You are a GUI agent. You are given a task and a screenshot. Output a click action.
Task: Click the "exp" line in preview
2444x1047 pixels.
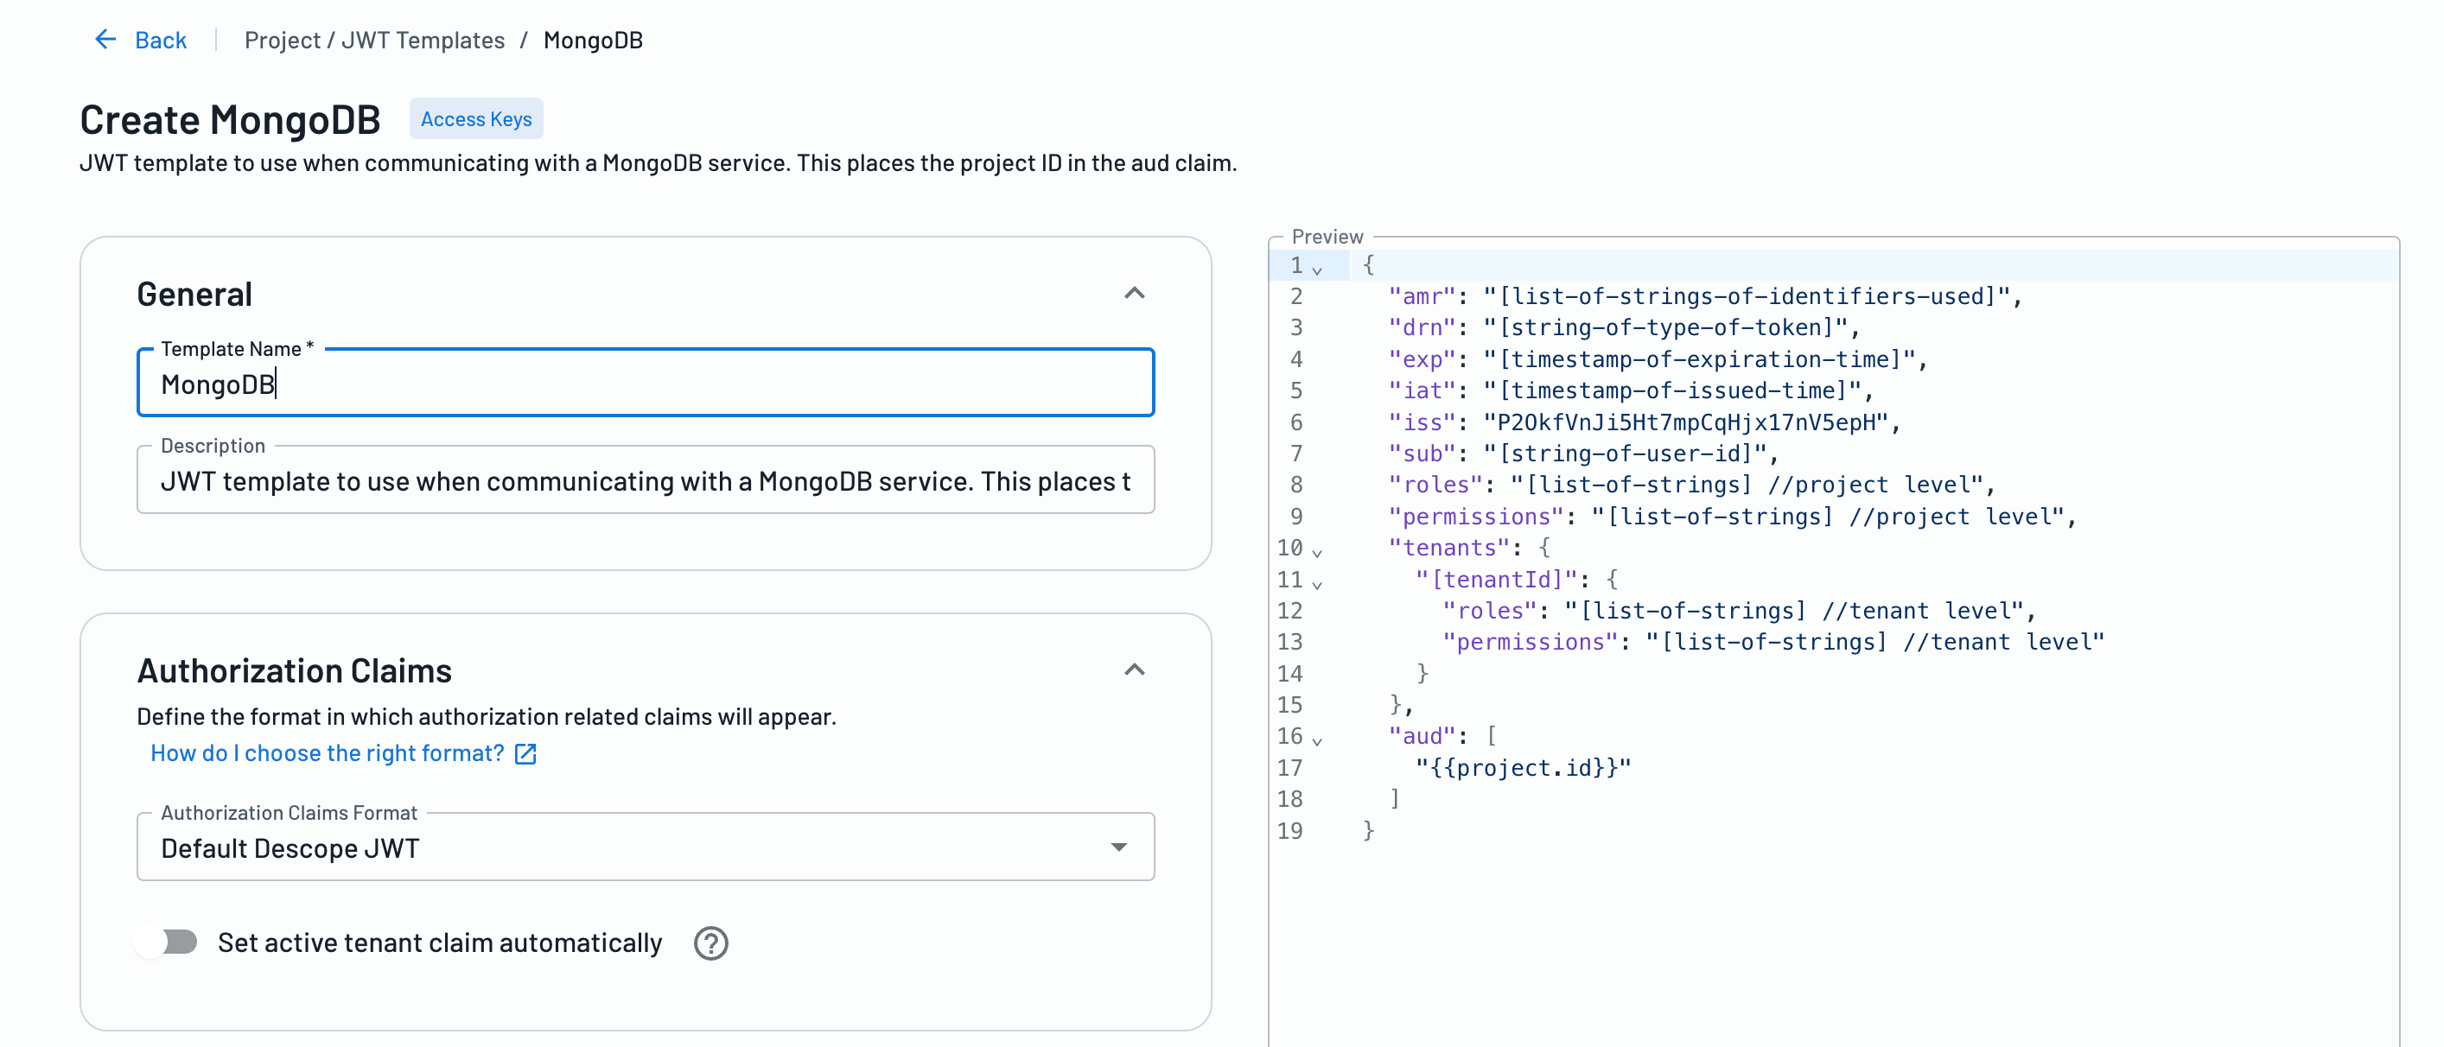point(1658,359)
